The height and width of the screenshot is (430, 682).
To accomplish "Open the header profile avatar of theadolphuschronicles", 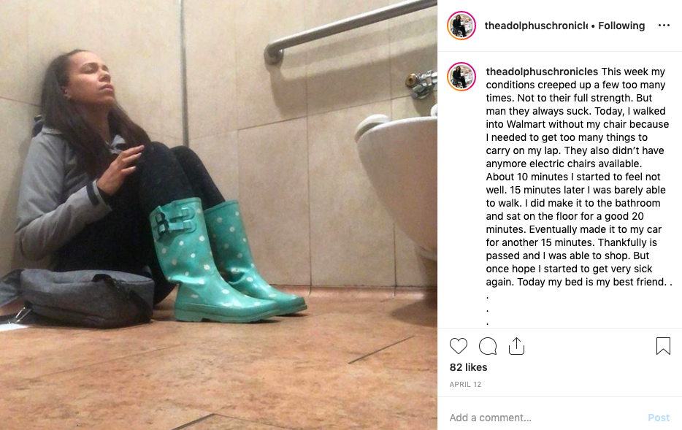I will click(461, 26).
